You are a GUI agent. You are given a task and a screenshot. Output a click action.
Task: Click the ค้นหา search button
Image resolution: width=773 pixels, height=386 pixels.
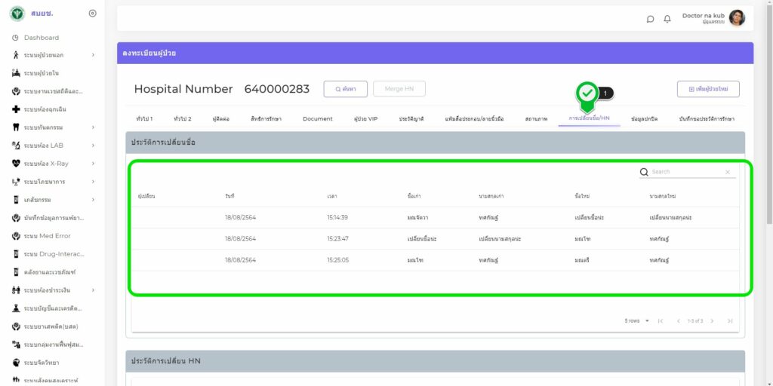click(345, 89)
